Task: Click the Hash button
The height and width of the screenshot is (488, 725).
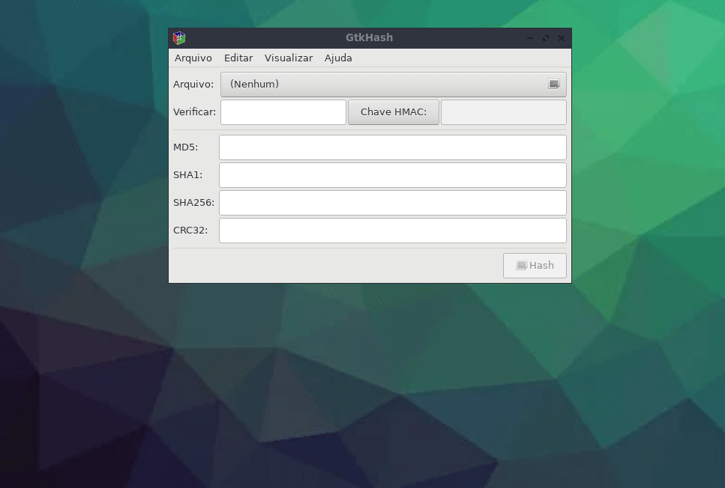Action: pyautogui.click(x=535, y=266)
